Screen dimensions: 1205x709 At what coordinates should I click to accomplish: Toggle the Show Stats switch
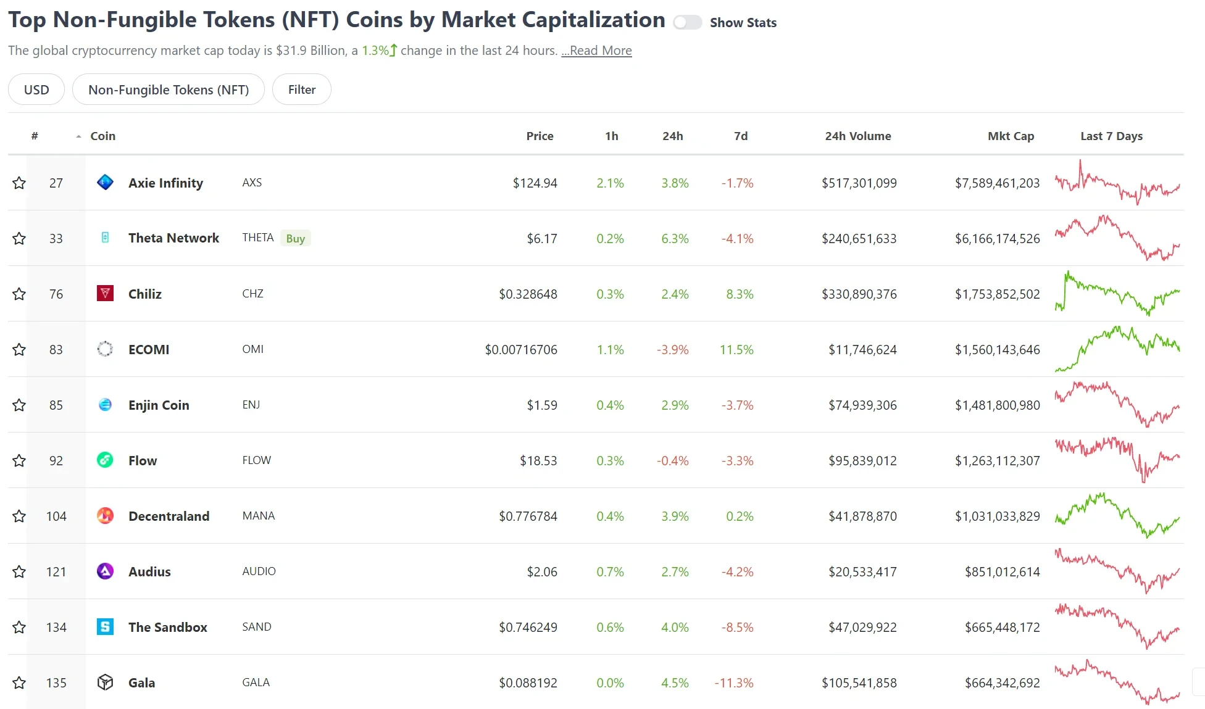click(687, 23)
